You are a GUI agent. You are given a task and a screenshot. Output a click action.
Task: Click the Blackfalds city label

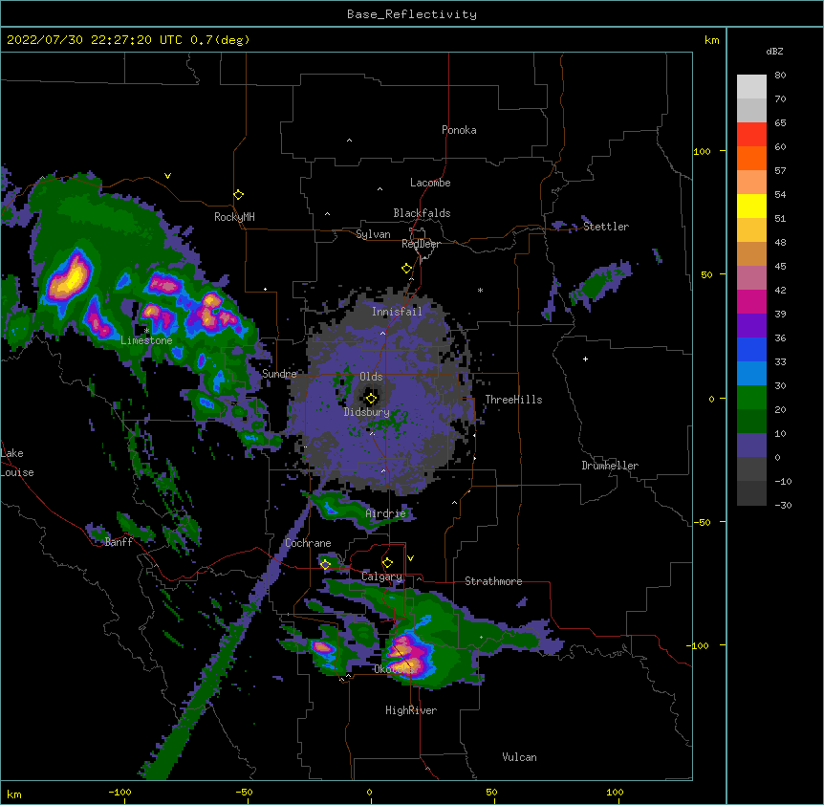422,213
